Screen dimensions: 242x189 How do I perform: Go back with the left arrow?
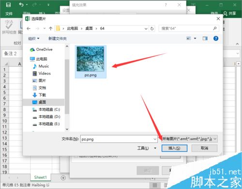(x=29, y=29)
